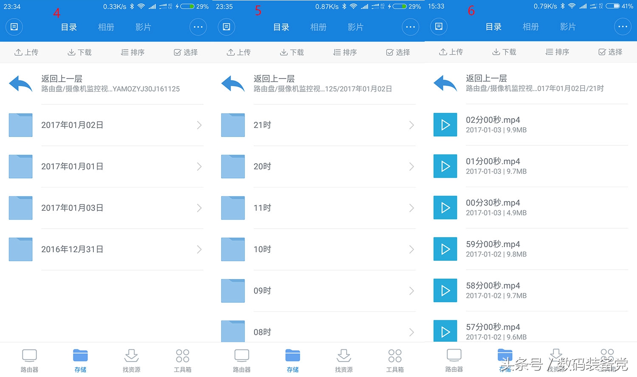The height and width of the screenshot is (377, 637).
Task: Tap the play icon on 02分00秒.mp4
Action: pos(445,125)
